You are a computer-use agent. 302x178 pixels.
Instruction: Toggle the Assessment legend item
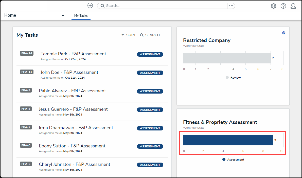pos(233,160)
